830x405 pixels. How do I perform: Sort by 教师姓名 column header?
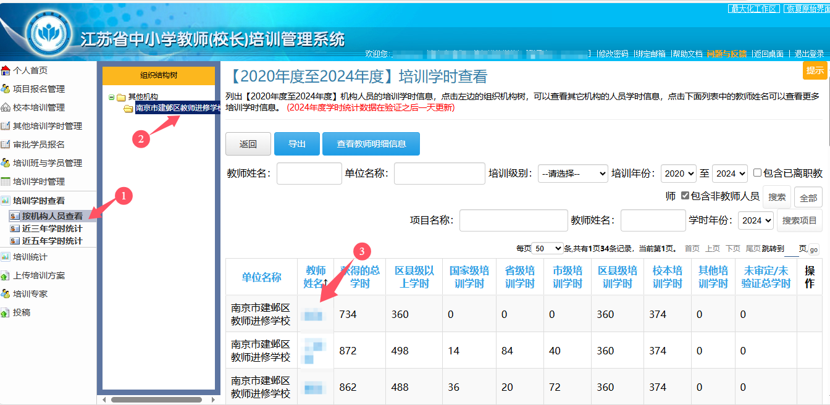click(x=316, y=277)
